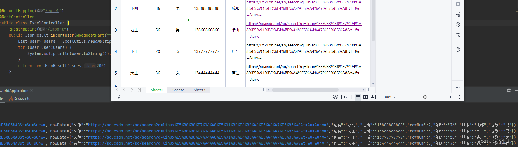Open console link for 小明 row

point(207,125)
